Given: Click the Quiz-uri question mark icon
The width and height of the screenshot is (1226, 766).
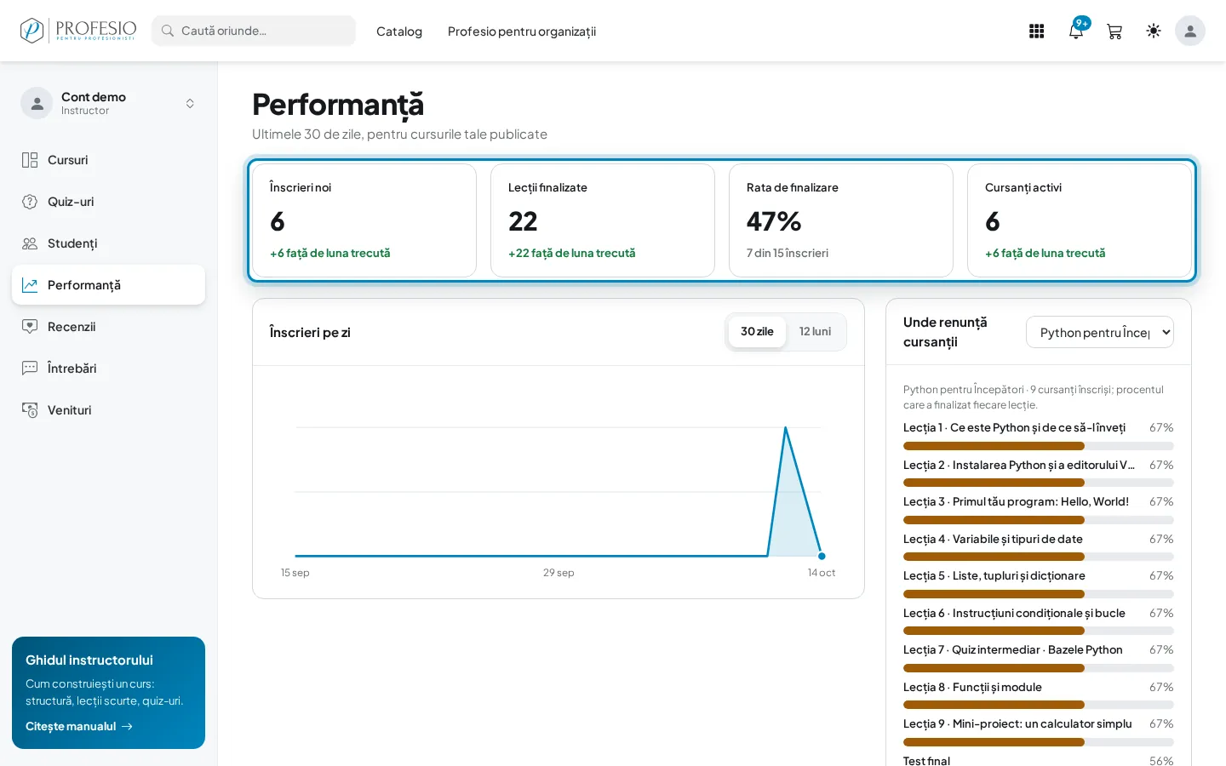Looking at the screenshot, I should click(x=30, y=202).
